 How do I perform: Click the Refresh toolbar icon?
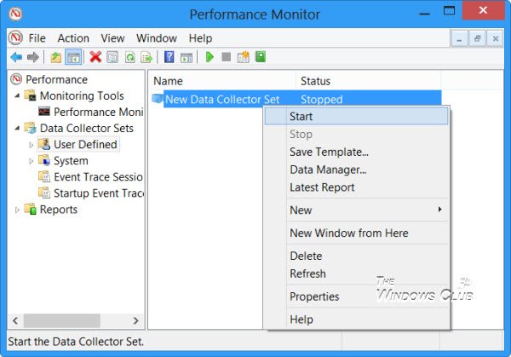click(x=129, y=57)
